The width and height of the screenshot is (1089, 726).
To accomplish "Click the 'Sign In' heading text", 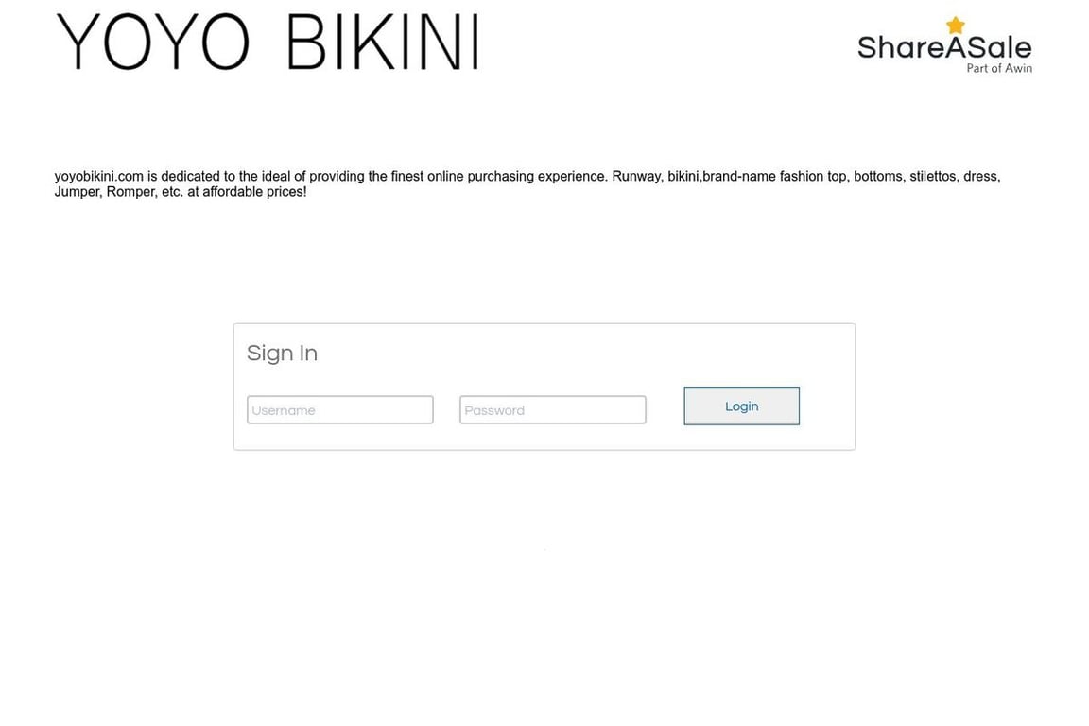I will tap(282, 353).
